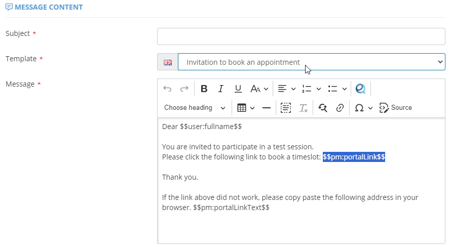450x247 pixels.
Task: Open find and replace tool
Action: (323, 108)
